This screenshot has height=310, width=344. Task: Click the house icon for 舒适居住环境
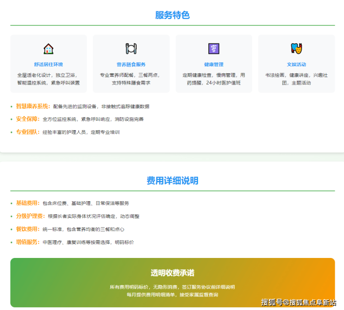(48, 49)
